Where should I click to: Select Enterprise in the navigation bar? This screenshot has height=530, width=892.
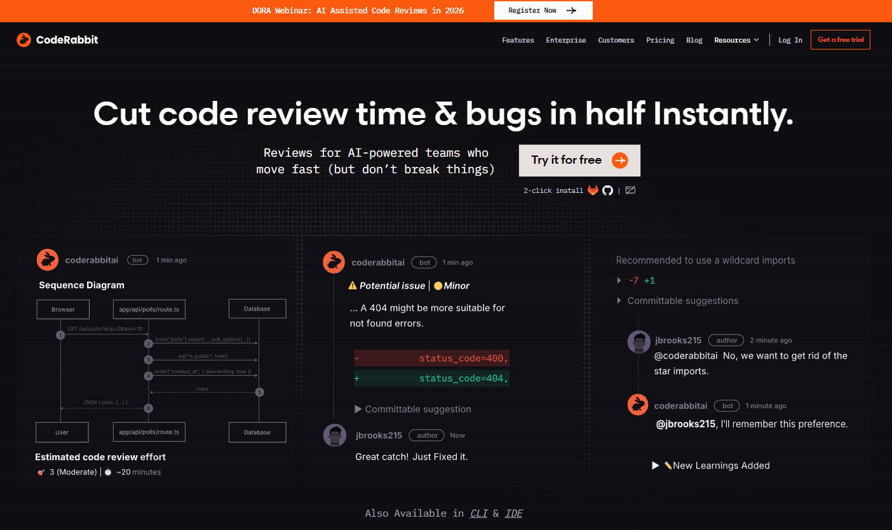click(x=565, y=39)
